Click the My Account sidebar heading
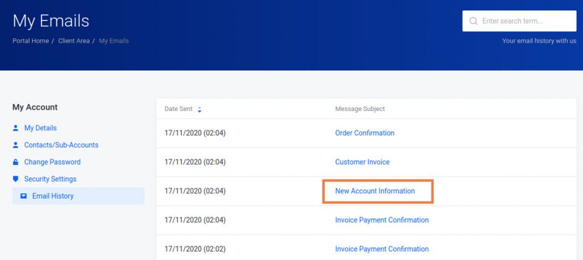This screenshot has height=260, width=583. [35, 108]
